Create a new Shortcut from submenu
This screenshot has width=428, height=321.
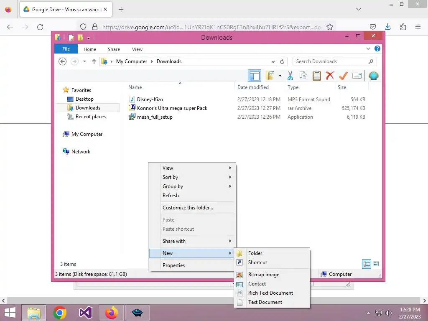click(272, 262)
